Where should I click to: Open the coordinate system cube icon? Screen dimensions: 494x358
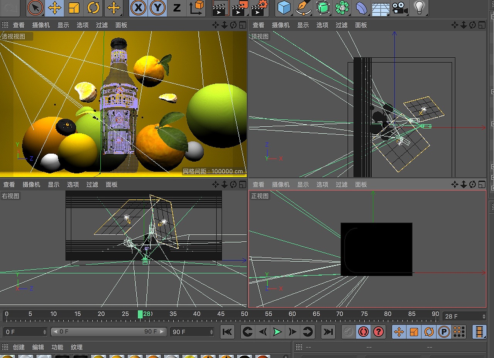(197, 8)
